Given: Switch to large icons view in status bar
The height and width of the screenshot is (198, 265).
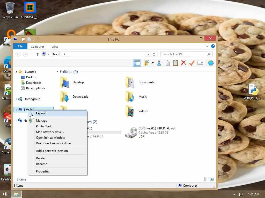Looking at the screenshot, I should point(212,179).
